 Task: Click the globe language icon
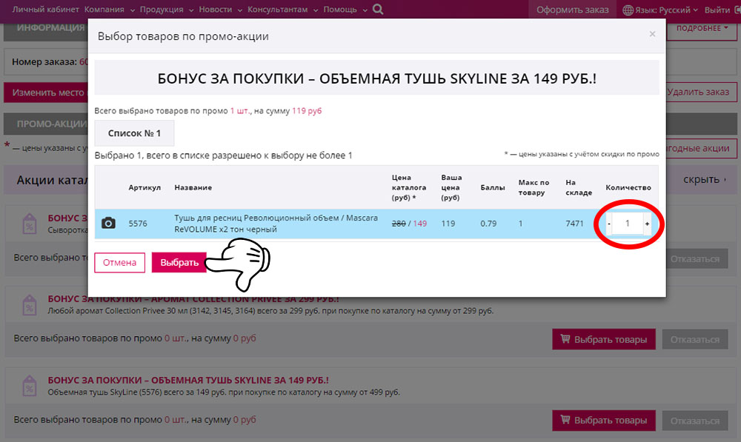[628, 10]
